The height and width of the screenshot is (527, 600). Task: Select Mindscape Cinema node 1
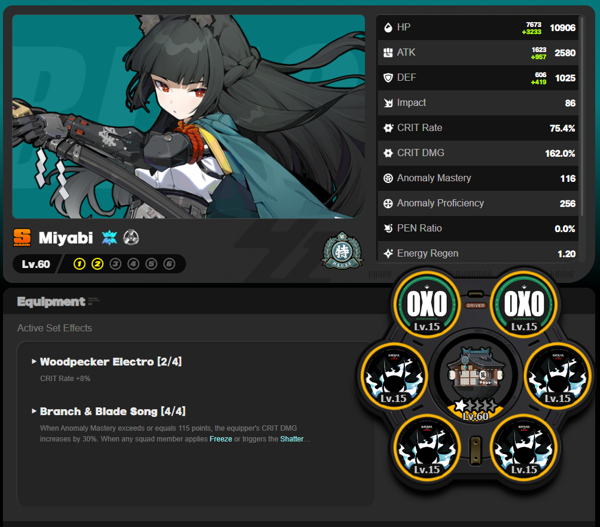point(80,264)
